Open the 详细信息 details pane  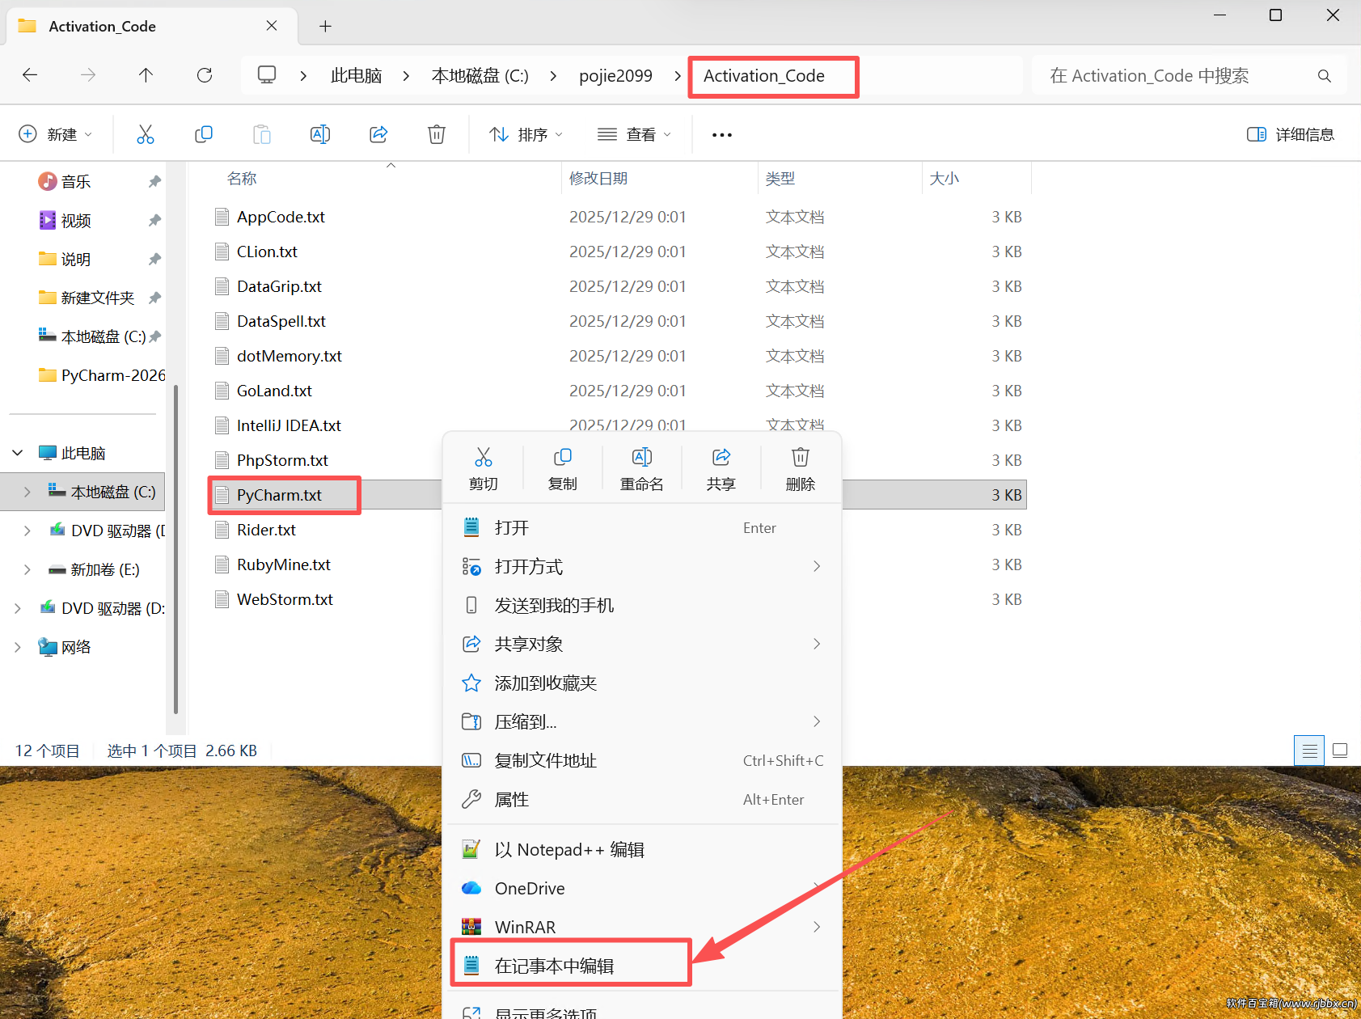1291,134
